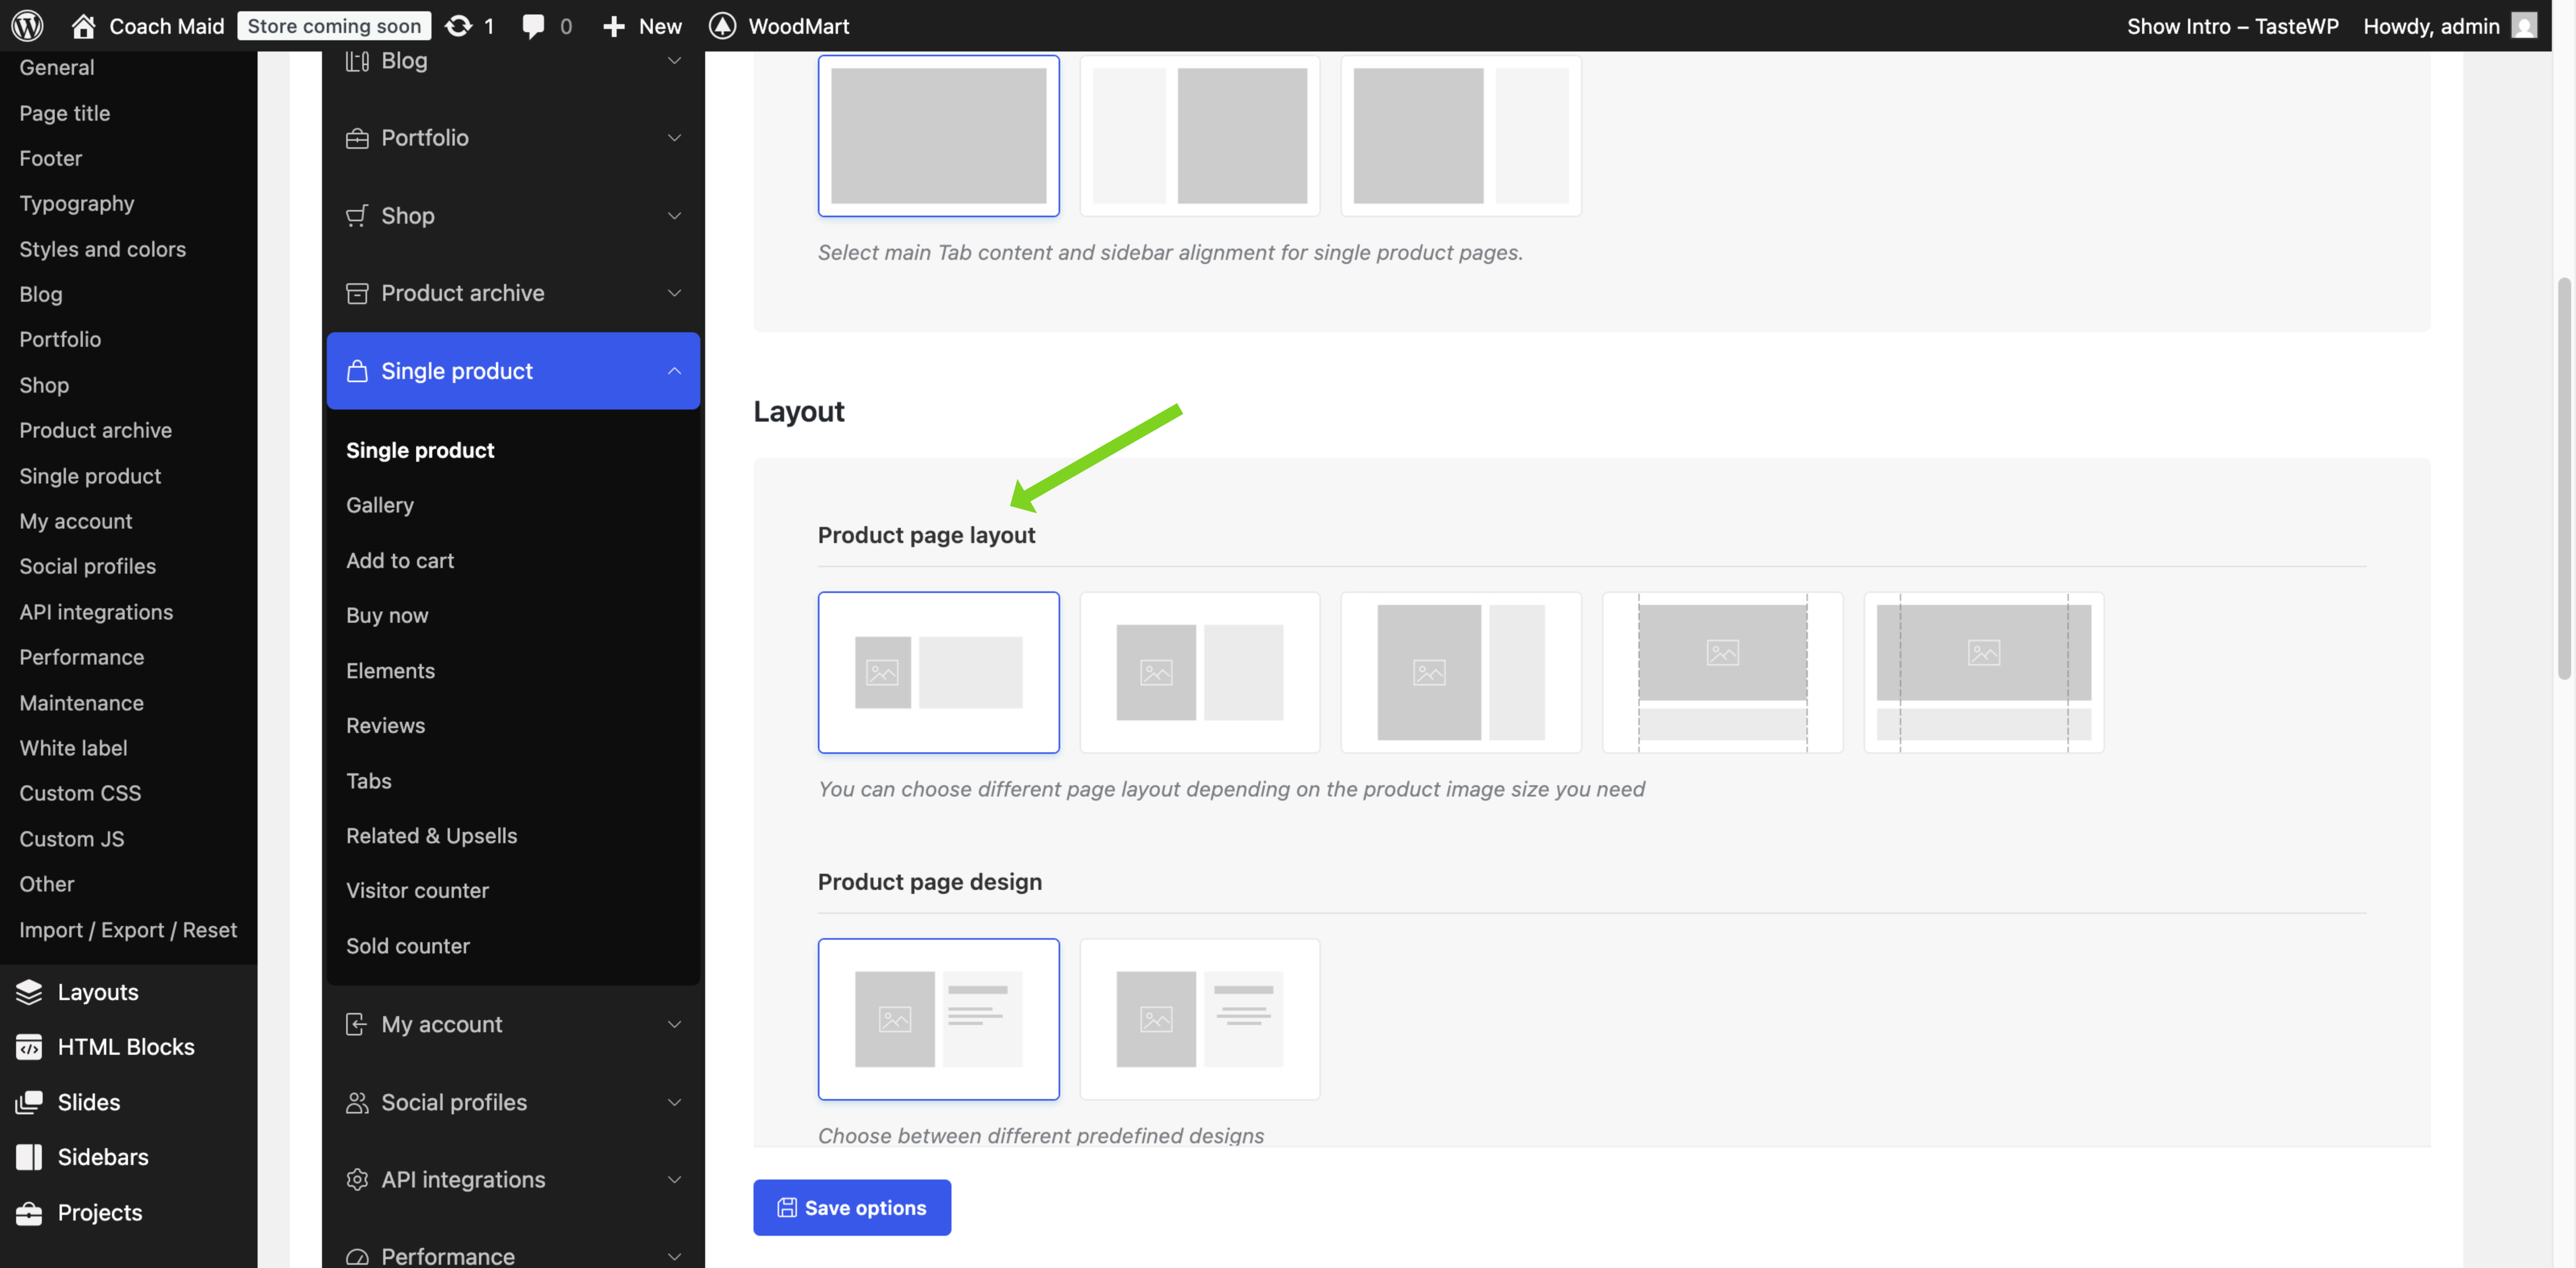The width and height of the screenshot is (2576, 1268).
Task: Click the plus New content icon
Action: [613, 26]
